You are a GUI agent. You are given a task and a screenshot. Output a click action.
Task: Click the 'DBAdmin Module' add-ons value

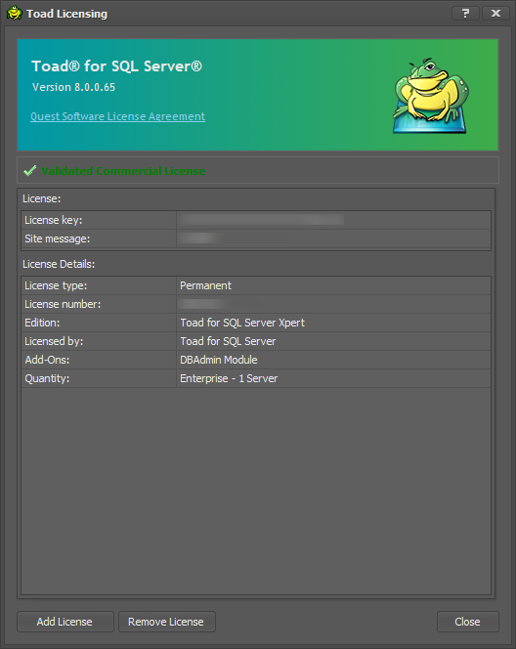(219, 360)
